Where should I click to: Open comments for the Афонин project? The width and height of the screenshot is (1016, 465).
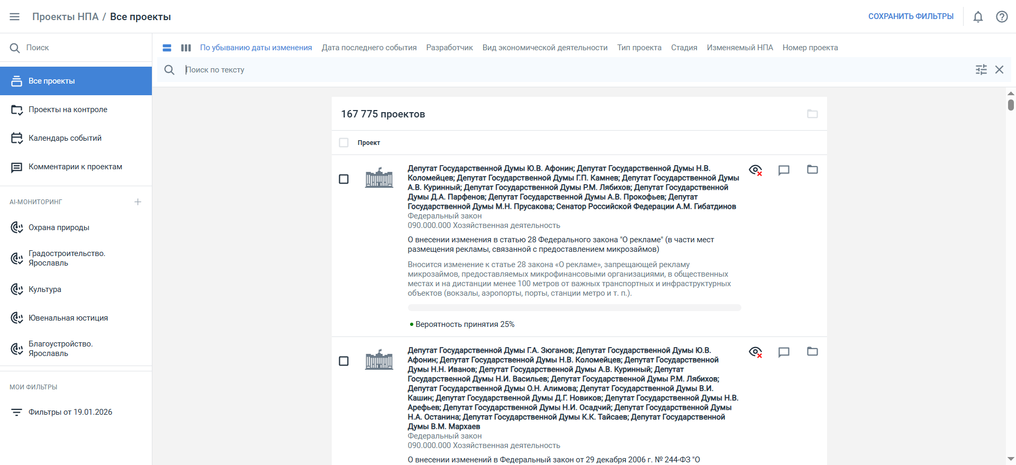point(784,170)
